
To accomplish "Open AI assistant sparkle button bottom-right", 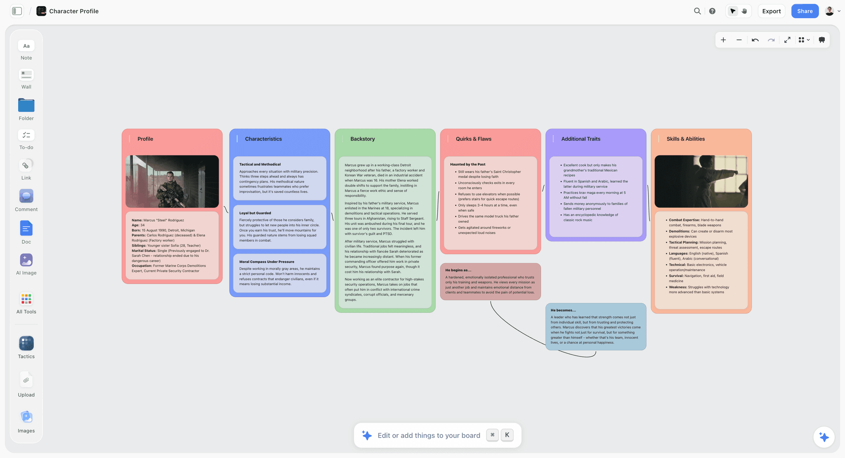I will pos(824,437).
